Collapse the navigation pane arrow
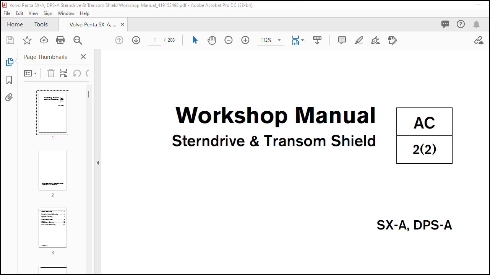This screenshot has width=490, height=275. (98, 163)
